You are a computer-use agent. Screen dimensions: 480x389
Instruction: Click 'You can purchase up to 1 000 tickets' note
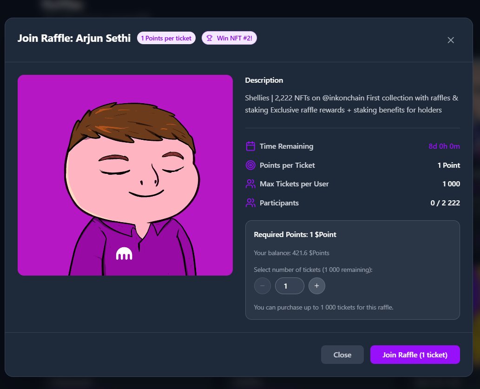click(x=323, y=307)
